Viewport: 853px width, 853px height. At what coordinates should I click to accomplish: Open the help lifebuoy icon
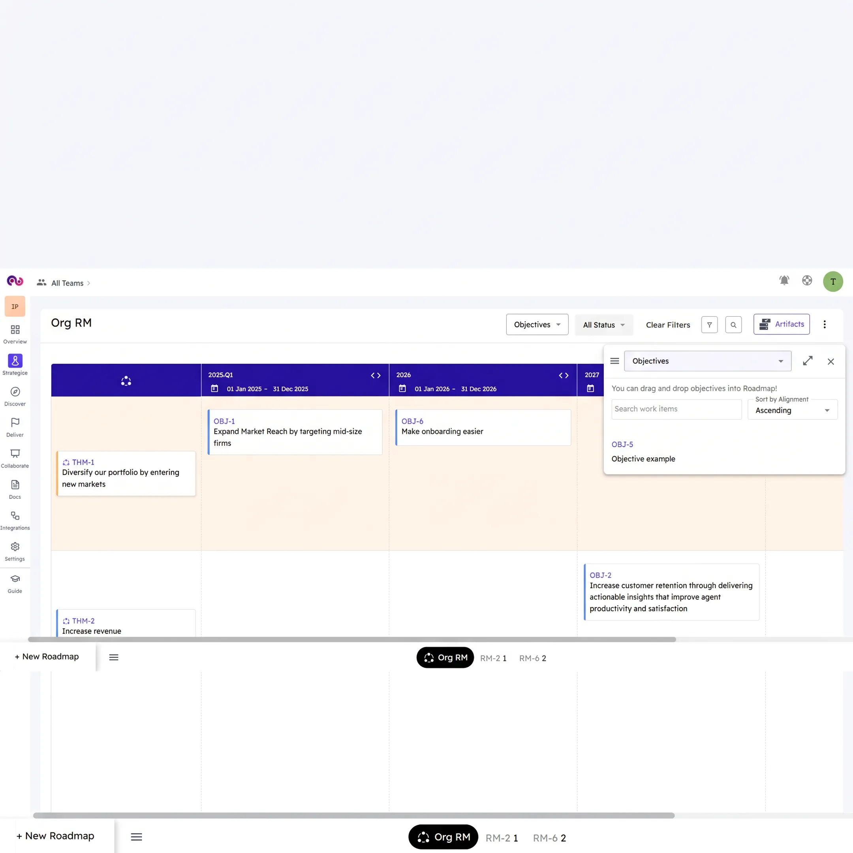point(807,281)
